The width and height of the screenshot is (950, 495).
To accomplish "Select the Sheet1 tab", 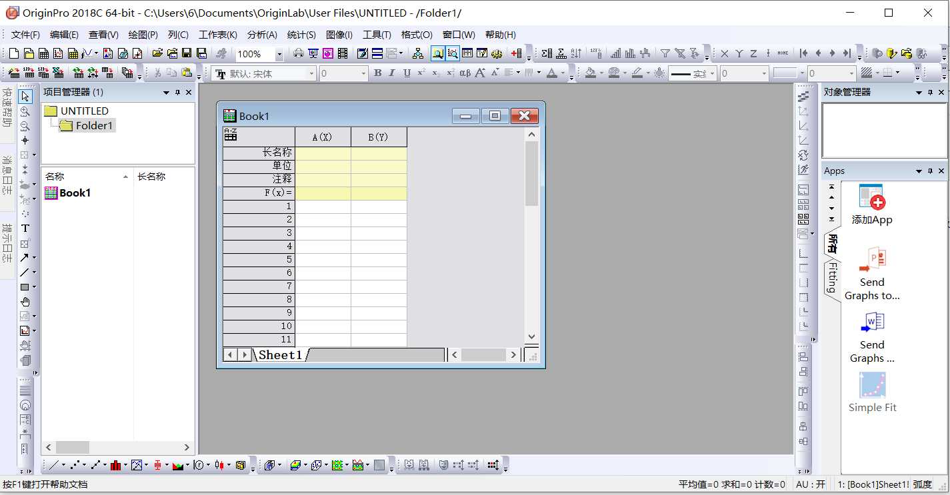I will click(281, 355).
